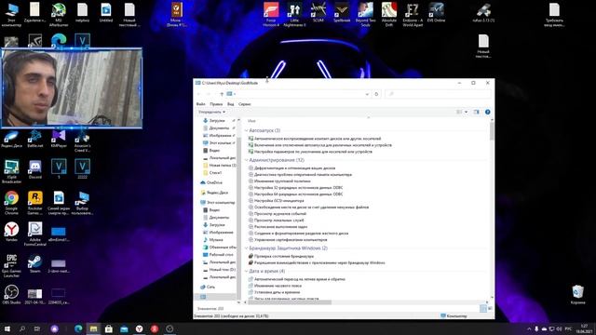Launch Spellbreak from the desktop
The height and width of the screenshot is (335, 596).
click(x=342, y=12)
